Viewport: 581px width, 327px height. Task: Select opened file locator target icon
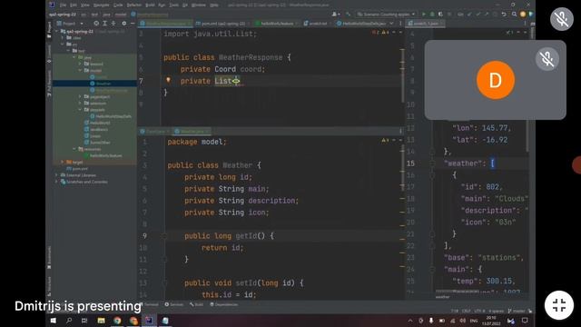(96, 24)
